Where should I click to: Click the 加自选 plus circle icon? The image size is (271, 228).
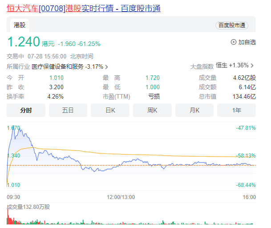(x=234, y=42)
